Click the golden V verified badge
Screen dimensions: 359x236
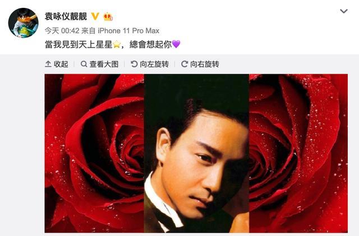click(95, 16)
